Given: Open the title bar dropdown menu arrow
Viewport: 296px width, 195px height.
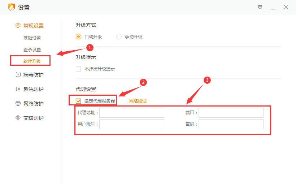Looking at the screenshot, I should click(x=260, y=7).
